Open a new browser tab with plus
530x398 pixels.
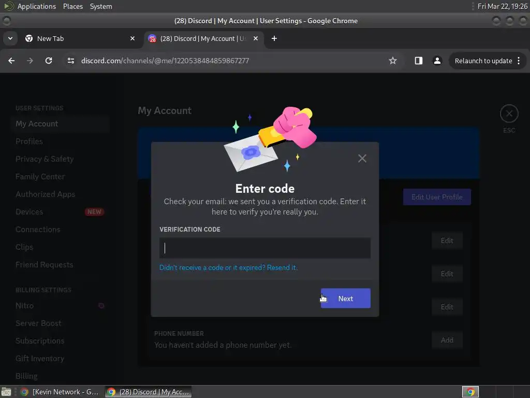274,38
